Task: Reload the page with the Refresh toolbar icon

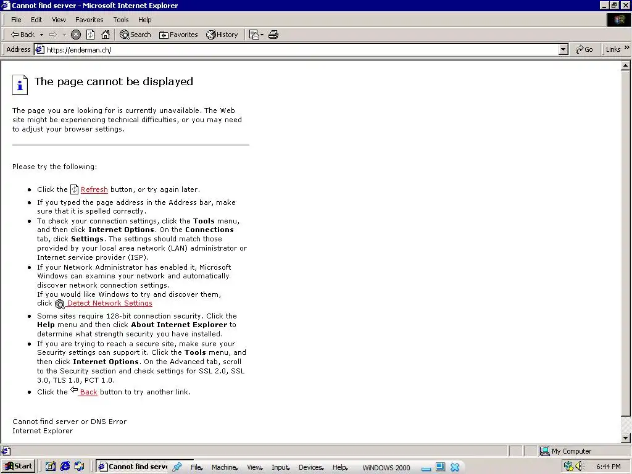Action: 91,35
